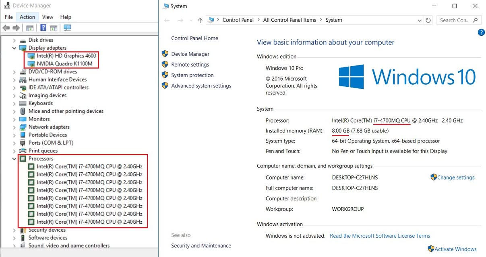Click the Forward arrow in Device Manager toolbar

pyautogui.click(x=16, y=28)
